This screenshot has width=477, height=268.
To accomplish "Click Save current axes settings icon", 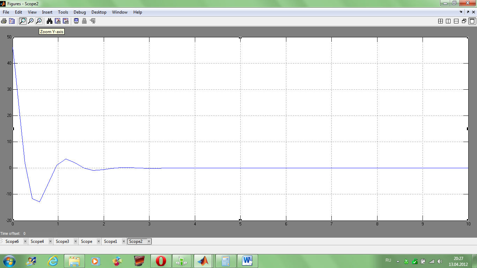I will 58,21.
